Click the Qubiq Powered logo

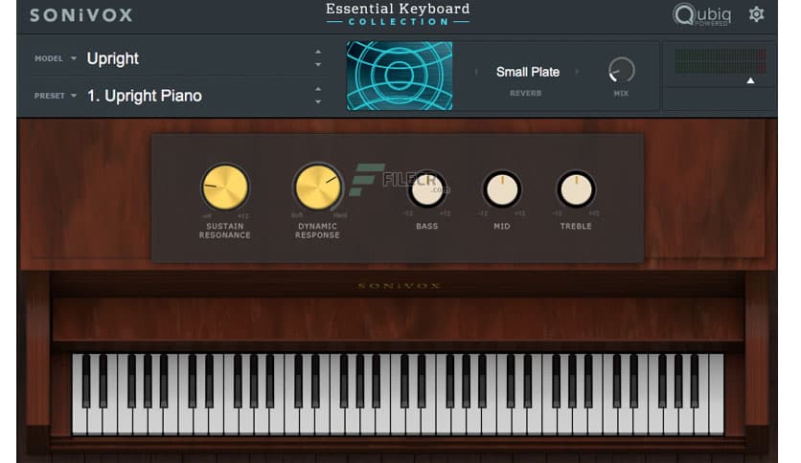click(x=702, y=14)
